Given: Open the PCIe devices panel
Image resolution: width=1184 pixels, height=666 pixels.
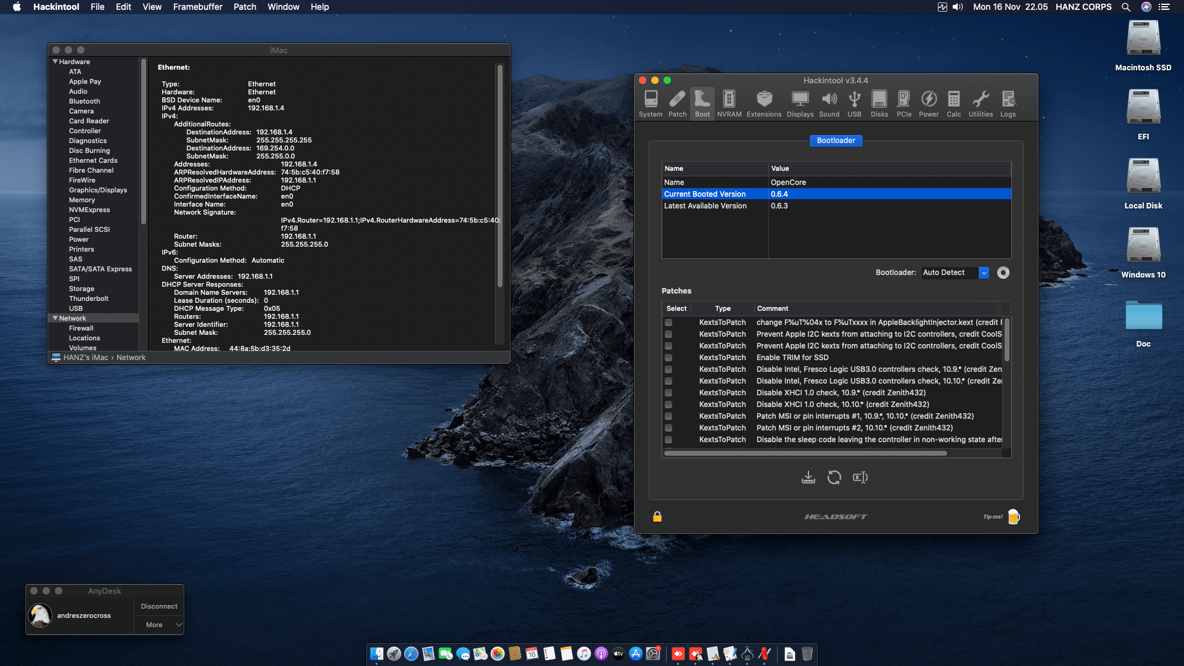Looking at the screenshot, I should click(904, 102).
